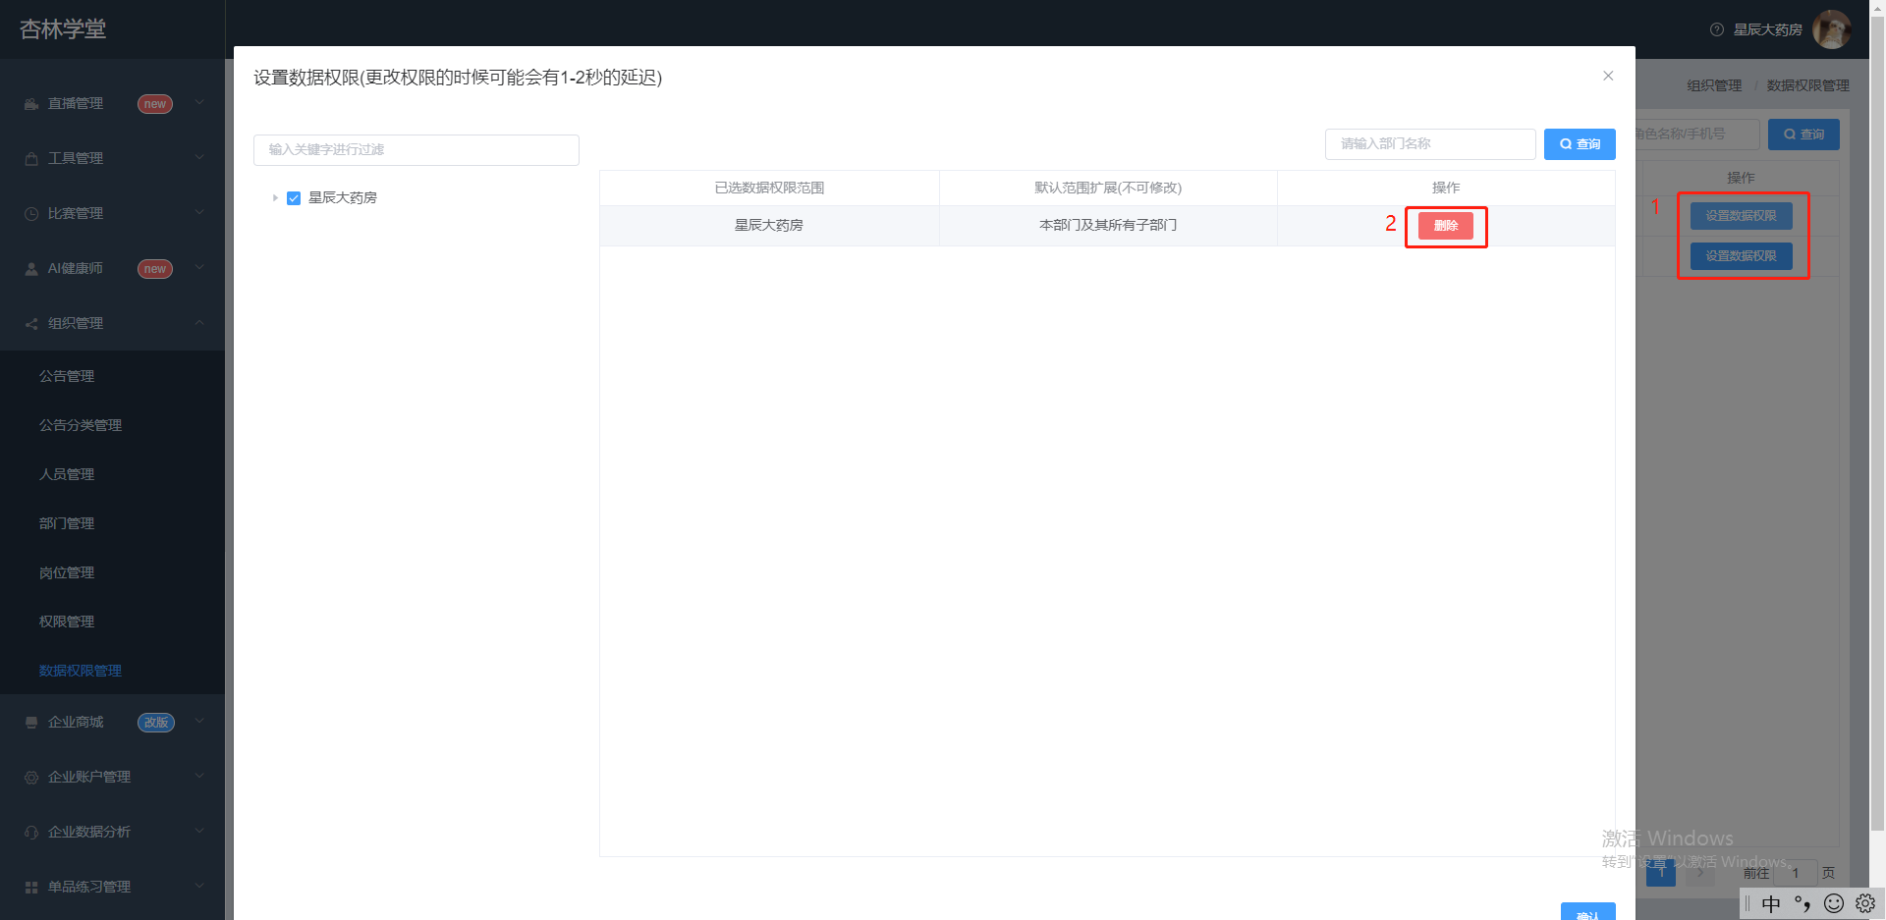
Task: Click the 单品练习管理 grid icon
Action: click(x=31, y=888)
